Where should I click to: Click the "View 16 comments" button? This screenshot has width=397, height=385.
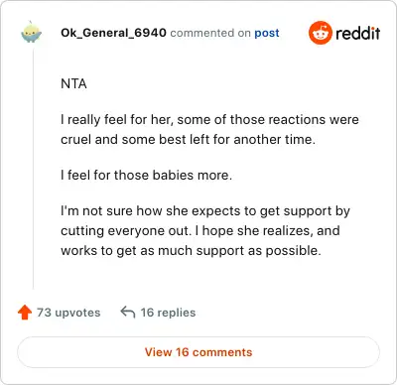(x=198, y=352)
